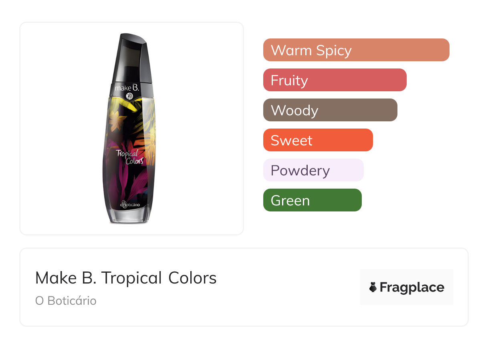Open the O Boticário brand link
488x346 pixels.
click(x=66, y=301)
